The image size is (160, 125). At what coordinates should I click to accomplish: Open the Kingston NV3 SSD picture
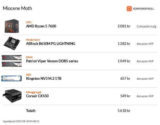pos(12,78)
